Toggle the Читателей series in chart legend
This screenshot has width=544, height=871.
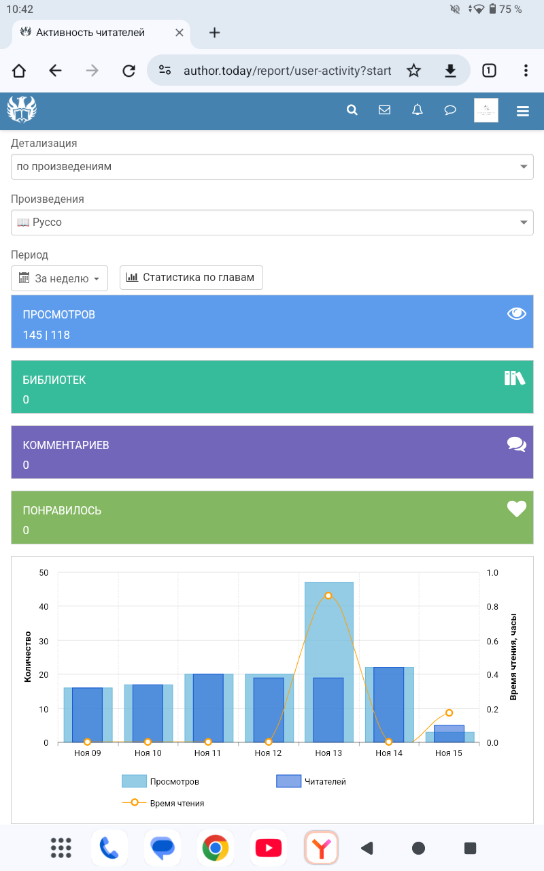pyautogui.click(x=311, y=782)
